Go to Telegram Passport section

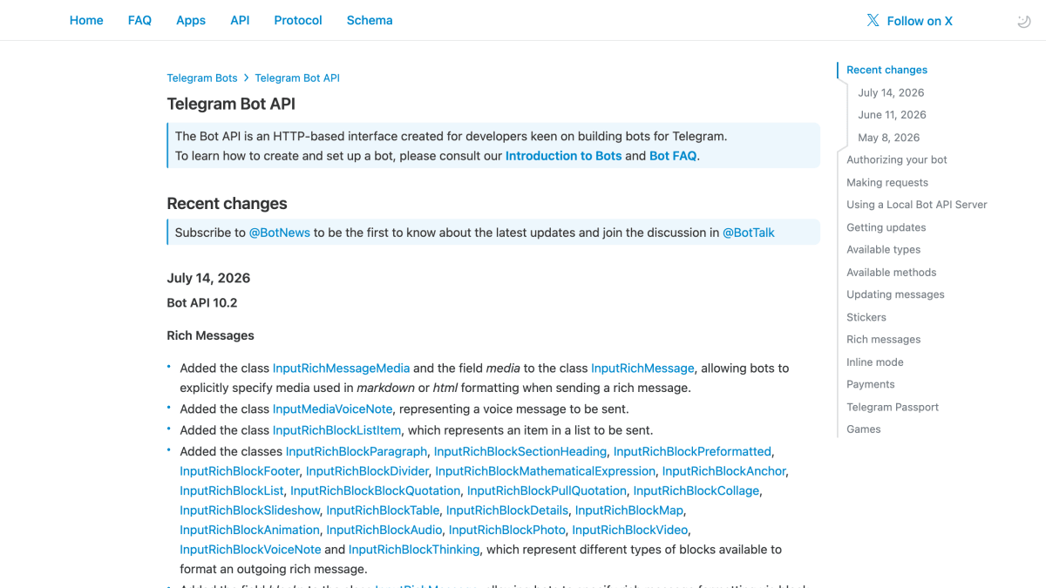[x=893, y=407]
